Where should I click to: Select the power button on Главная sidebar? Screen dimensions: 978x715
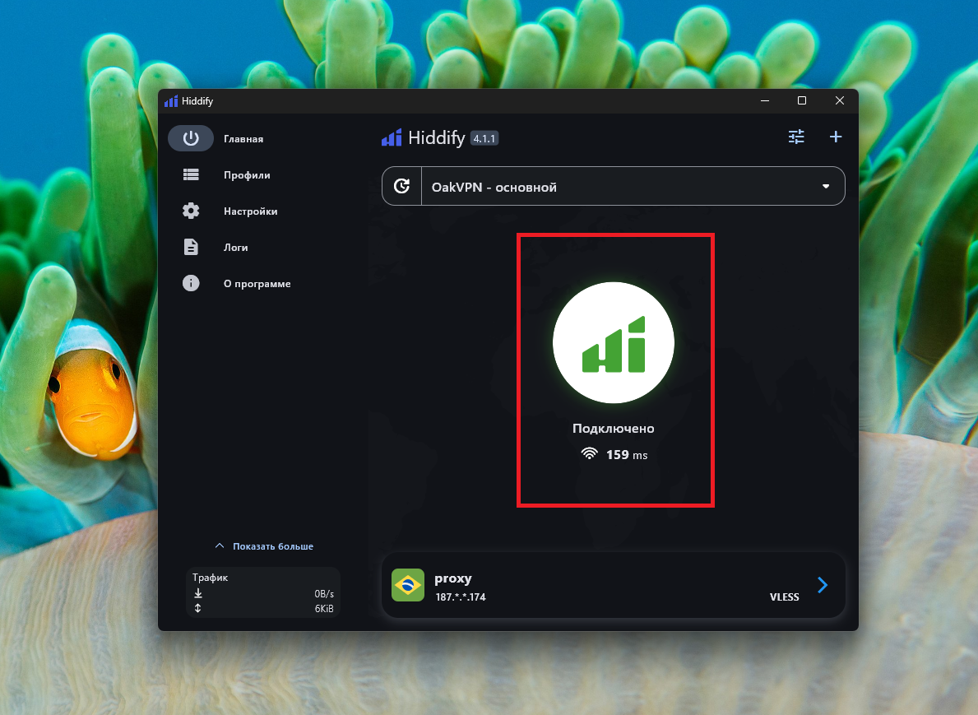click(191, 138)
